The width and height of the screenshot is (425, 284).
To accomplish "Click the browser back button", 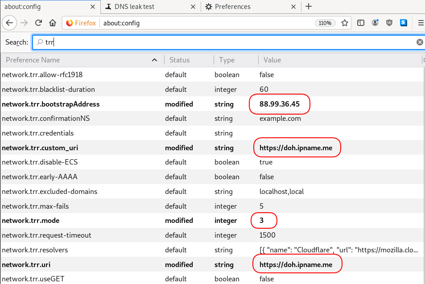I will coord(10,23).
